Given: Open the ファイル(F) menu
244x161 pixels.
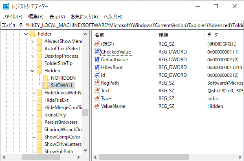Looking at the screenshot, I should (13, 17).
